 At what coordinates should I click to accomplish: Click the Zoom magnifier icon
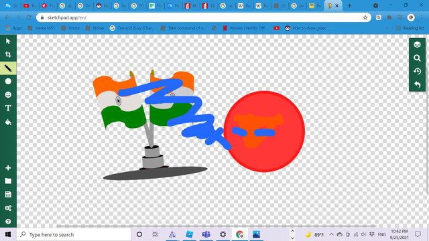[x=417, y=58]
